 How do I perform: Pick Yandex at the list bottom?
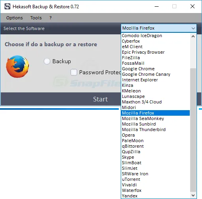tap(155, 196)
